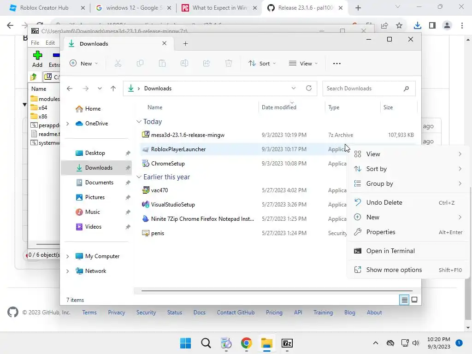Click the horizontal scrollbar in file list
The width and height of the screenshot is (472, 354).
point(277,291)
